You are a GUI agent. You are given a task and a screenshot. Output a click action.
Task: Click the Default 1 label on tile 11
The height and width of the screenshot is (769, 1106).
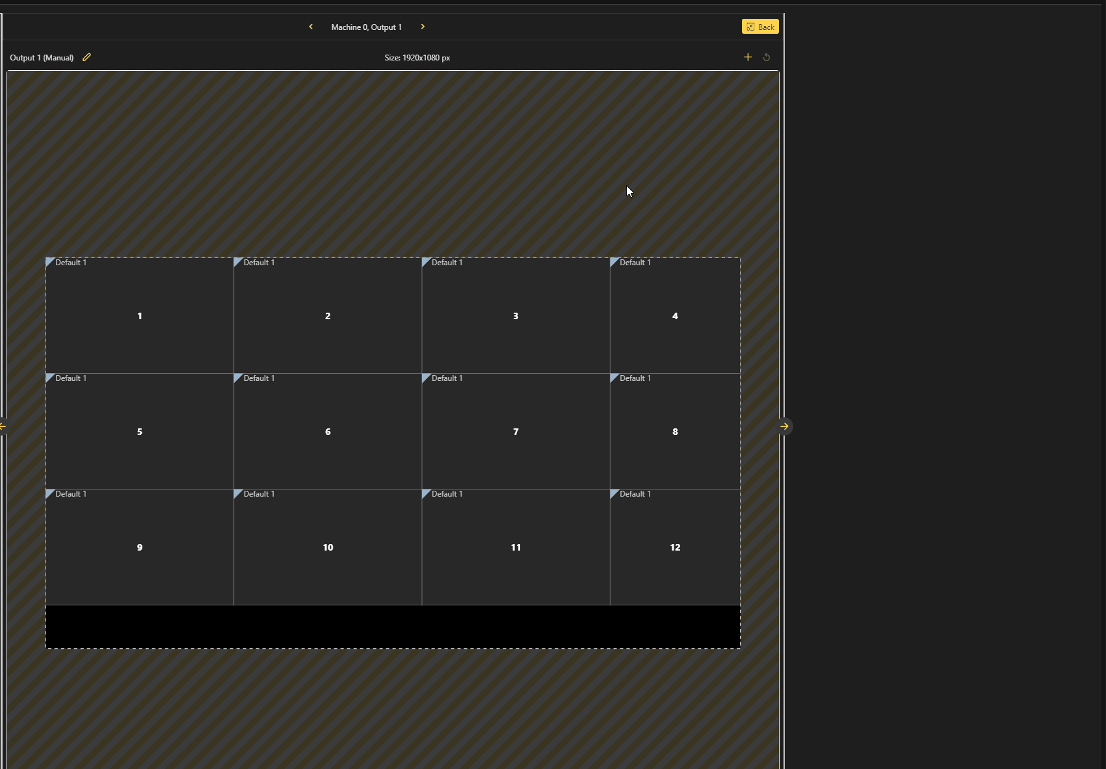tap(447, 494)
